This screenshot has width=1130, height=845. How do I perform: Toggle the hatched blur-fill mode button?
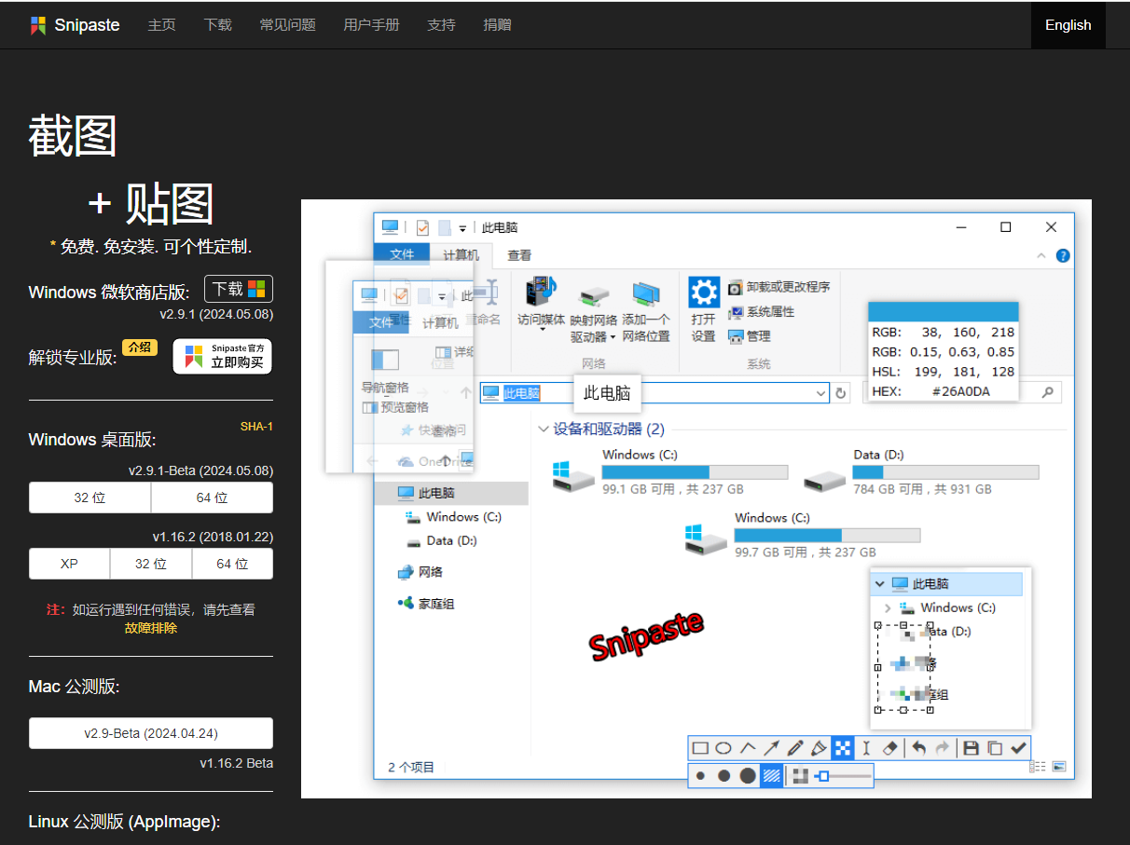pos(772,776)
